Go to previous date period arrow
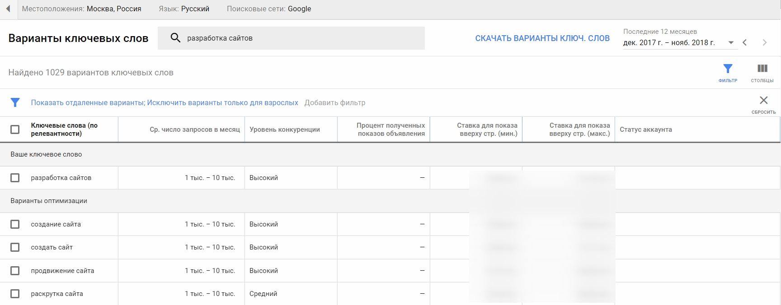 (x=745, y=42)
